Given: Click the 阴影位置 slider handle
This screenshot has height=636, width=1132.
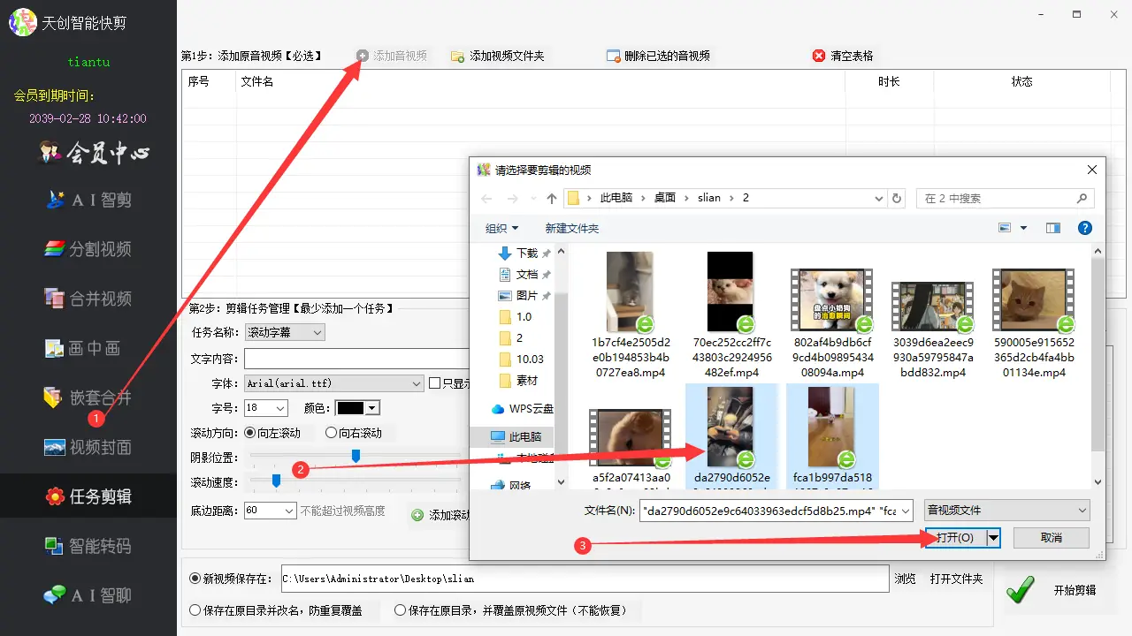Looking at the screenshot, I should click(x=356, y=456).
